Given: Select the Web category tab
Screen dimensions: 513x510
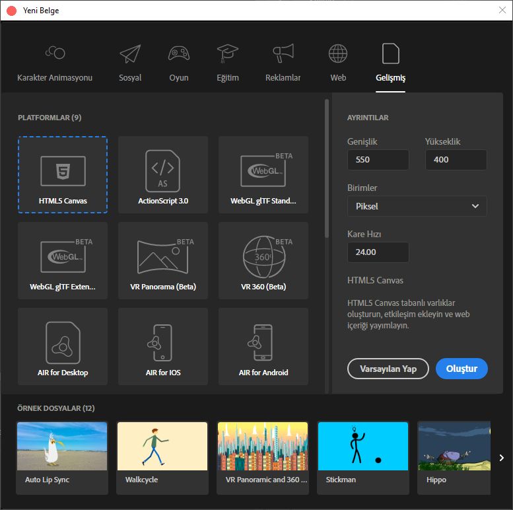Looking at the screenshot, I should 338,63.
